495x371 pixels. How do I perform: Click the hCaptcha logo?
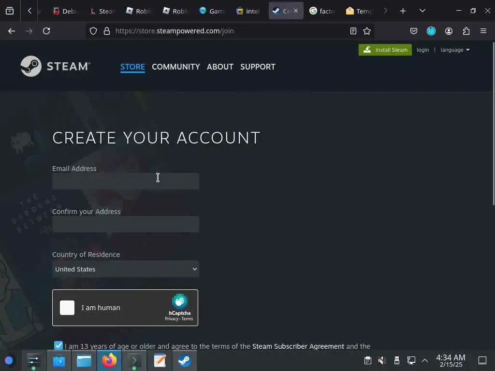[x=180, y=301]
